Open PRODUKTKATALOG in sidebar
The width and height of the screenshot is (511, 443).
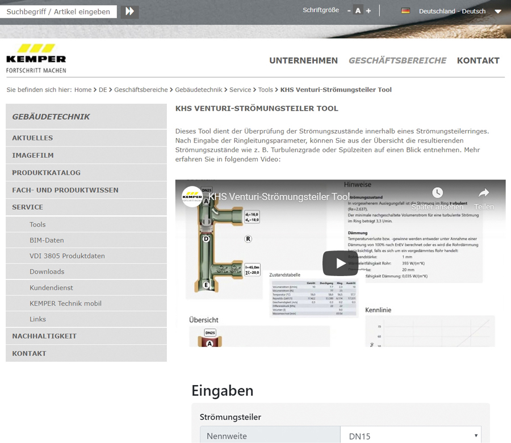click(x=86, y=173)
